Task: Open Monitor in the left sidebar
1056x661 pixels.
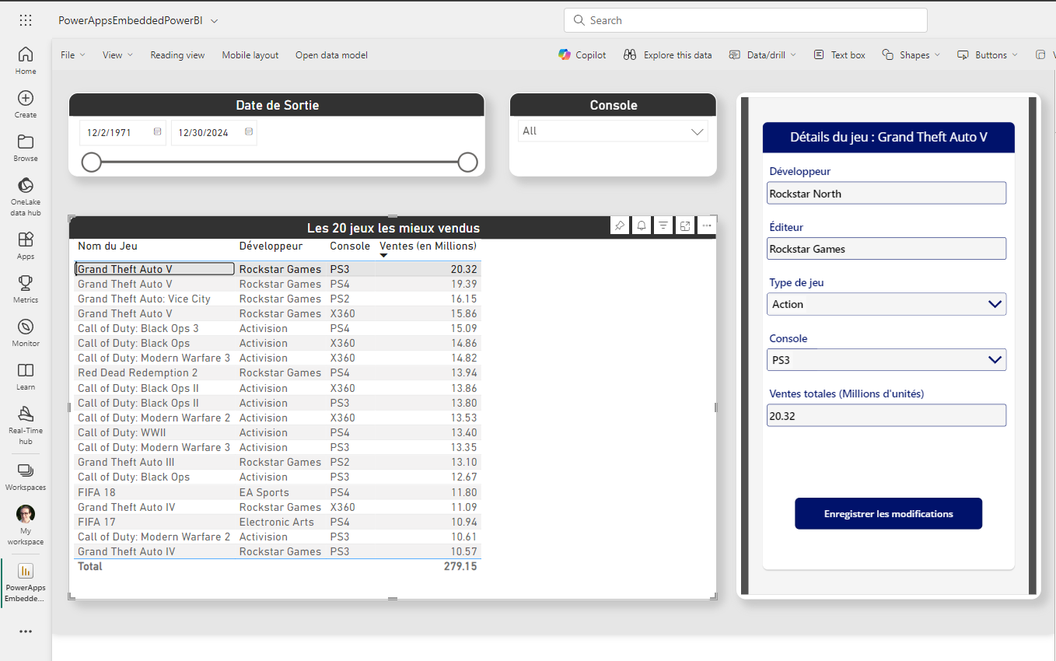Action: click(26, 333)
